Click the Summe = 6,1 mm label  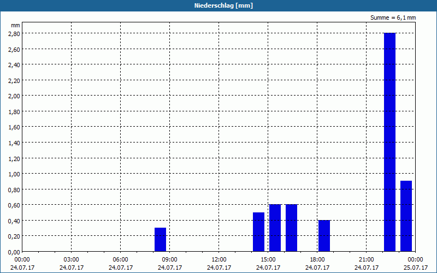[x=393, y=17]
